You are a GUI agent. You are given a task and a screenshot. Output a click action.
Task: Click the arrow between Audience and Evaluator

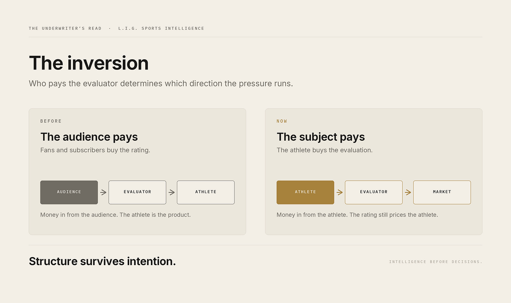(x=103, y=192)
